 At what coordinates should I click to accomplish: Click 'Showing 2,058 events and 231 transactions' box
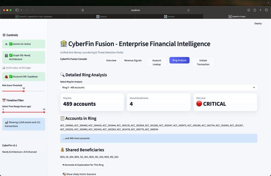(x=24, y=124)
